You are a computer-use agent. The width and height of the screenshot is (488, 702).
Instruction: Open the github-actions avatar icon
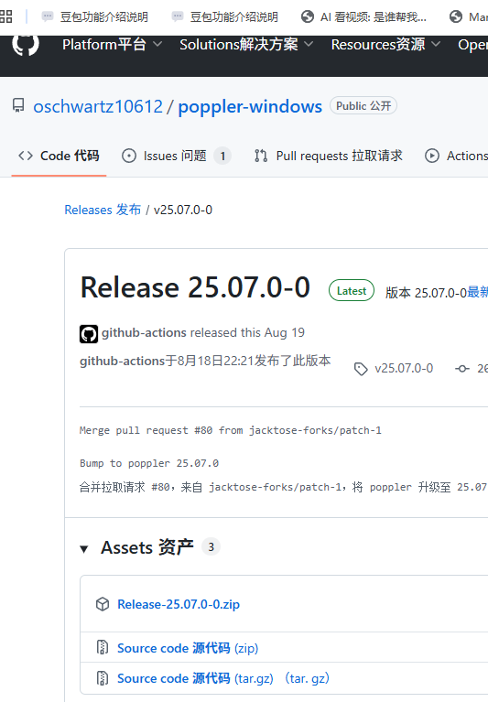(x=89, y=334)
